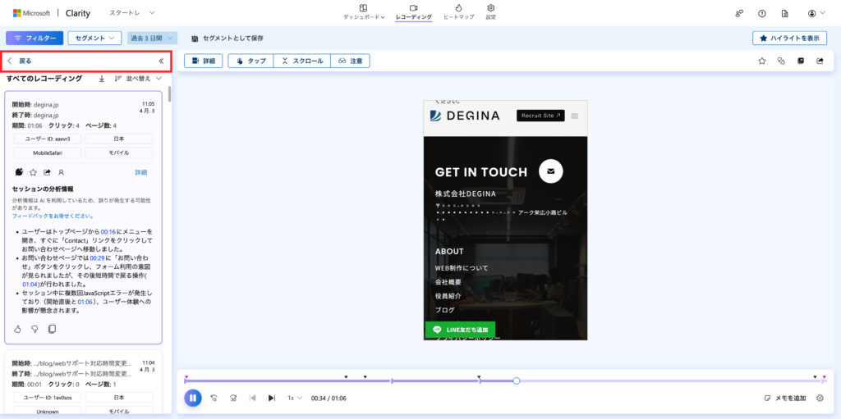
Task: Collapse the recordings side panel
Action: (161, 61)
